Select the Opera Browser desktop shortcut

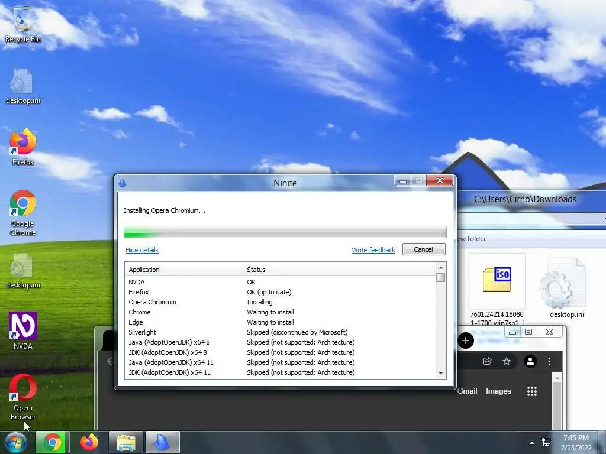point(23,397)
